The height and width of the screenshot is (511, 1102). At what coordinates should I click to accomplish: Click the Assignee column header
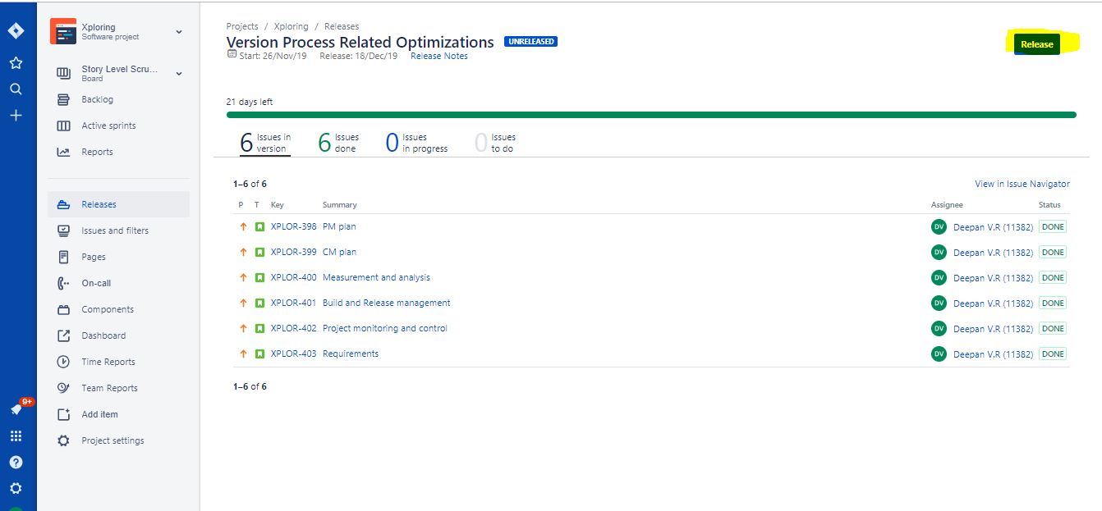coord(947,205)
